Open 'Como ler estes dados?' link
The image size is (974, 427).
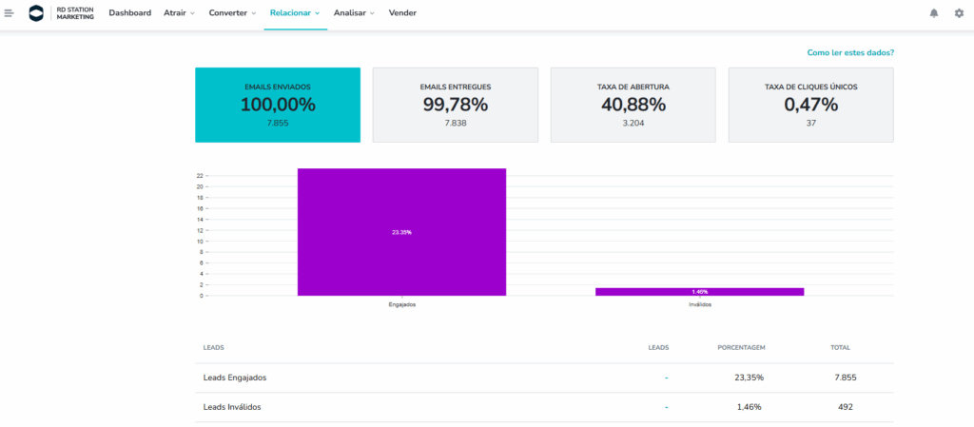[849, 53]
